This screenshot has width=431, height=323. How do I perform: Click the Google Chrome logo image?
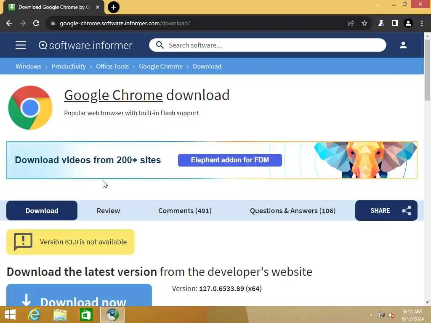tap(30, 108)
